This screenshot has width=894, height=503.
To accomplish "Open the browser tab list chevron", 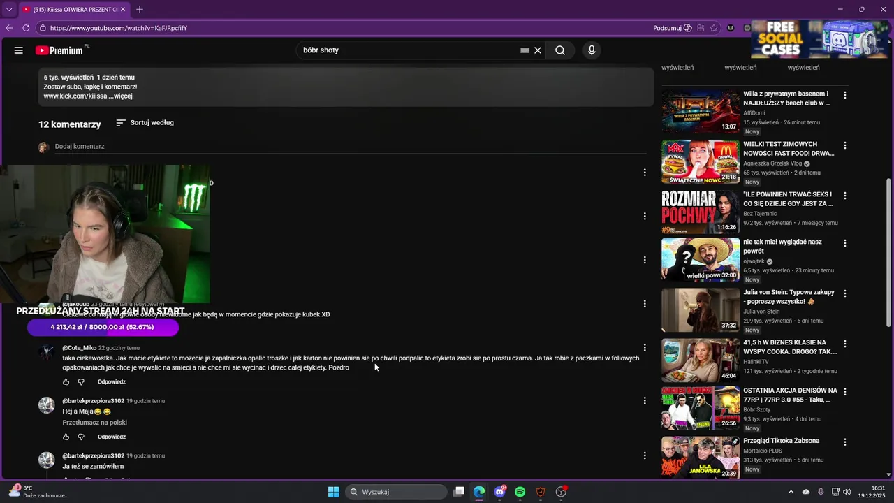I will (9, 9).
